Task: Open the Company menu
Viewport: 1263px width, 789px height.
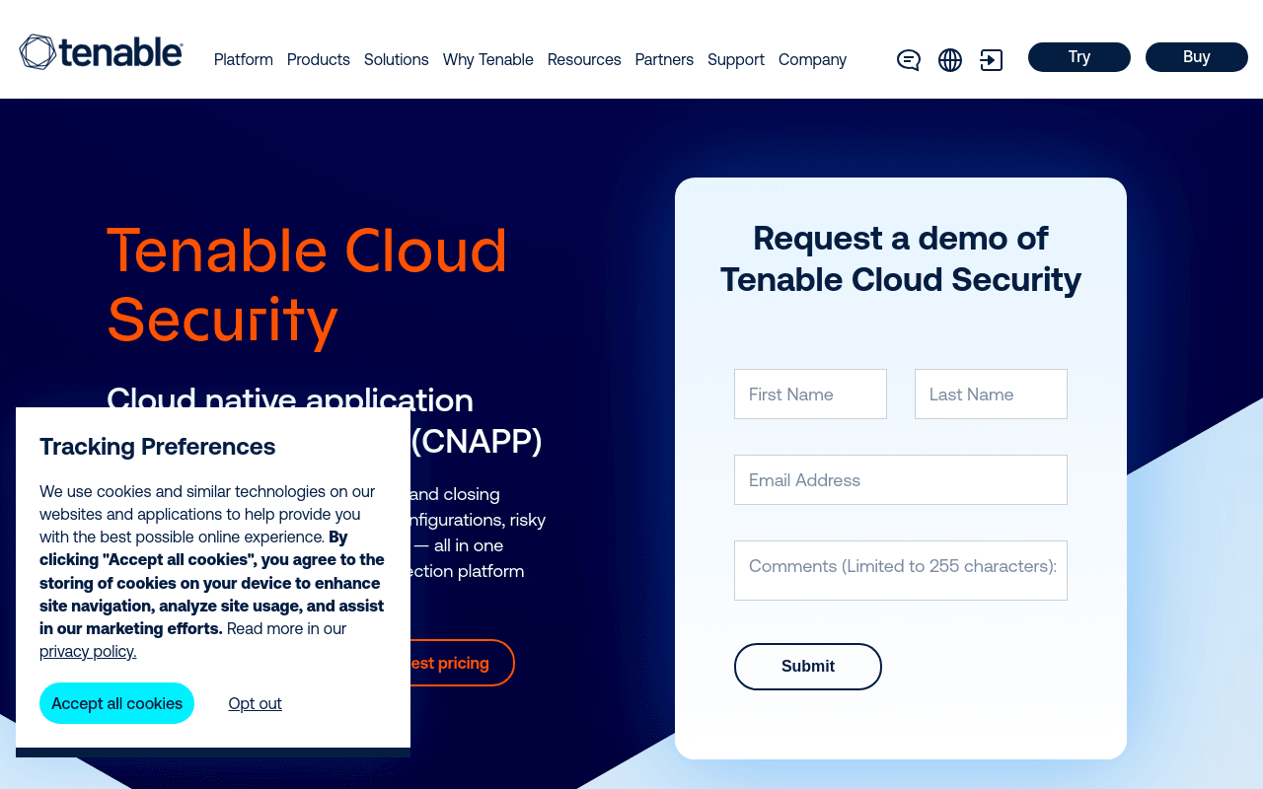Action: pyautogui.click(x=812, y=59)
